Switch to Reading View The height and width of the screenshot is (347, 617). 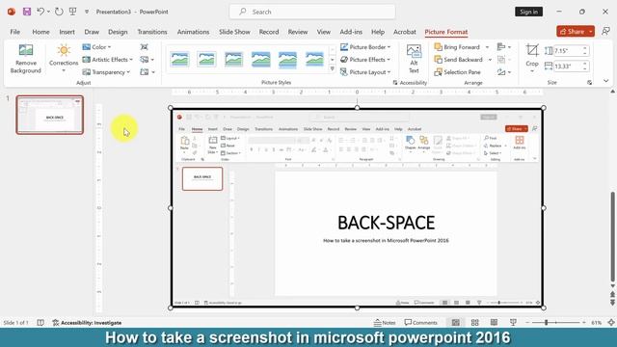[494, 323]
